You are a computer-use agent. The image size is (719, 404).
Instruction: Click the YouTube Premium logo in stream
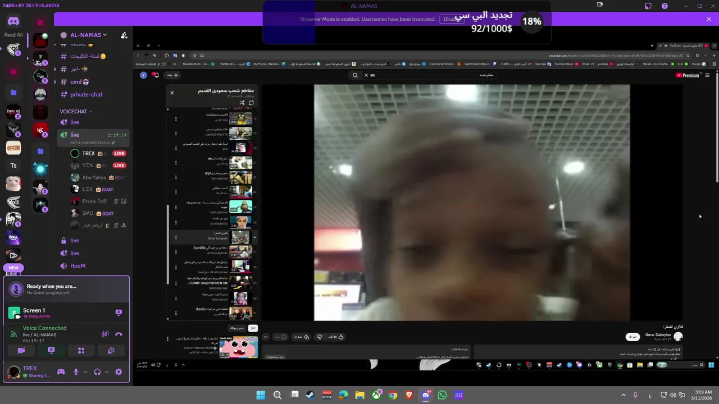[688, 75]
